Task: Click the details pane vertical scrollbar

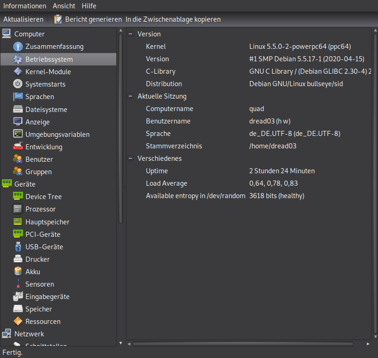Action: click(375, 183)
